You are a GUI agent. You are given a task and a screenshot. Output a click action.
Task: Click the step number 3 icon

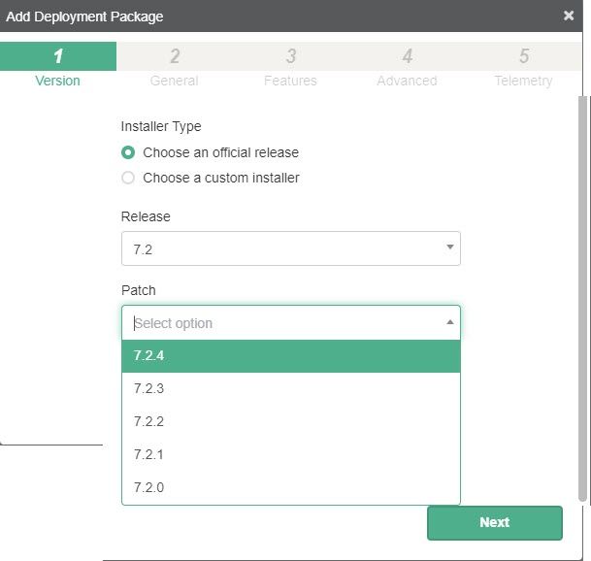pos(291,56)
